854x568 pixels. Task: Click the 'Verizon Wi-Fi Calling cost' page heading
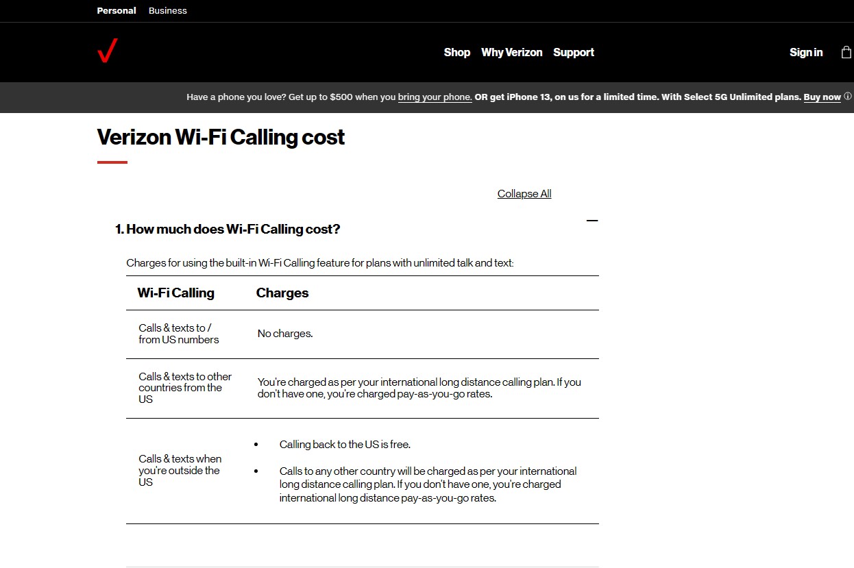(221, 137)
